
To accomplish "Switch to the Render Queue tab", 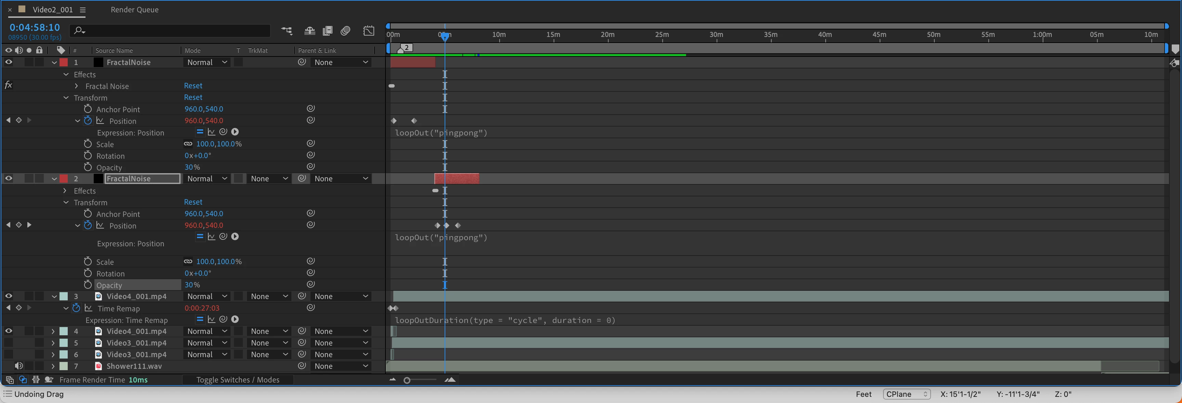I will [x=134, y=10].
